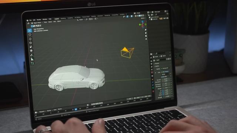Open Marker menu in timeline
This screenshot has height=133, width=237.
coord(60,109)
